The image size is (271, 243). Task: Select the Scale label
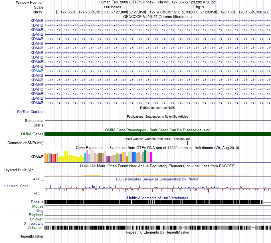(x=39, y=7)
